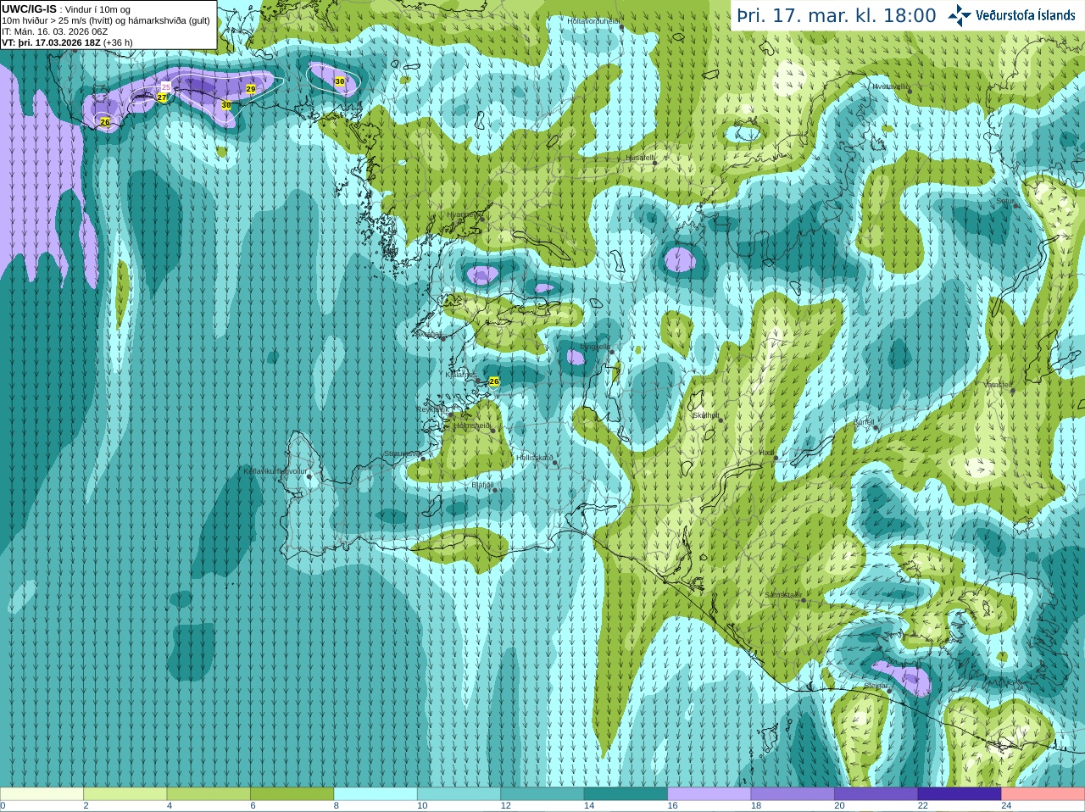Click the 8–10 m/s pale cyan legend swatch

pos(376,795)
